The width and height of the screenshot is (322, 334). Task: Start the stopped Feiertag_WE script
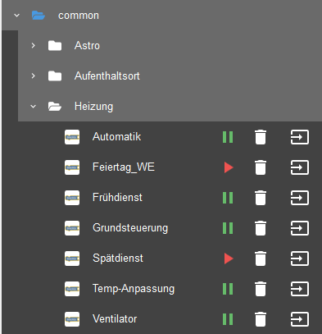tap(229, 167)
